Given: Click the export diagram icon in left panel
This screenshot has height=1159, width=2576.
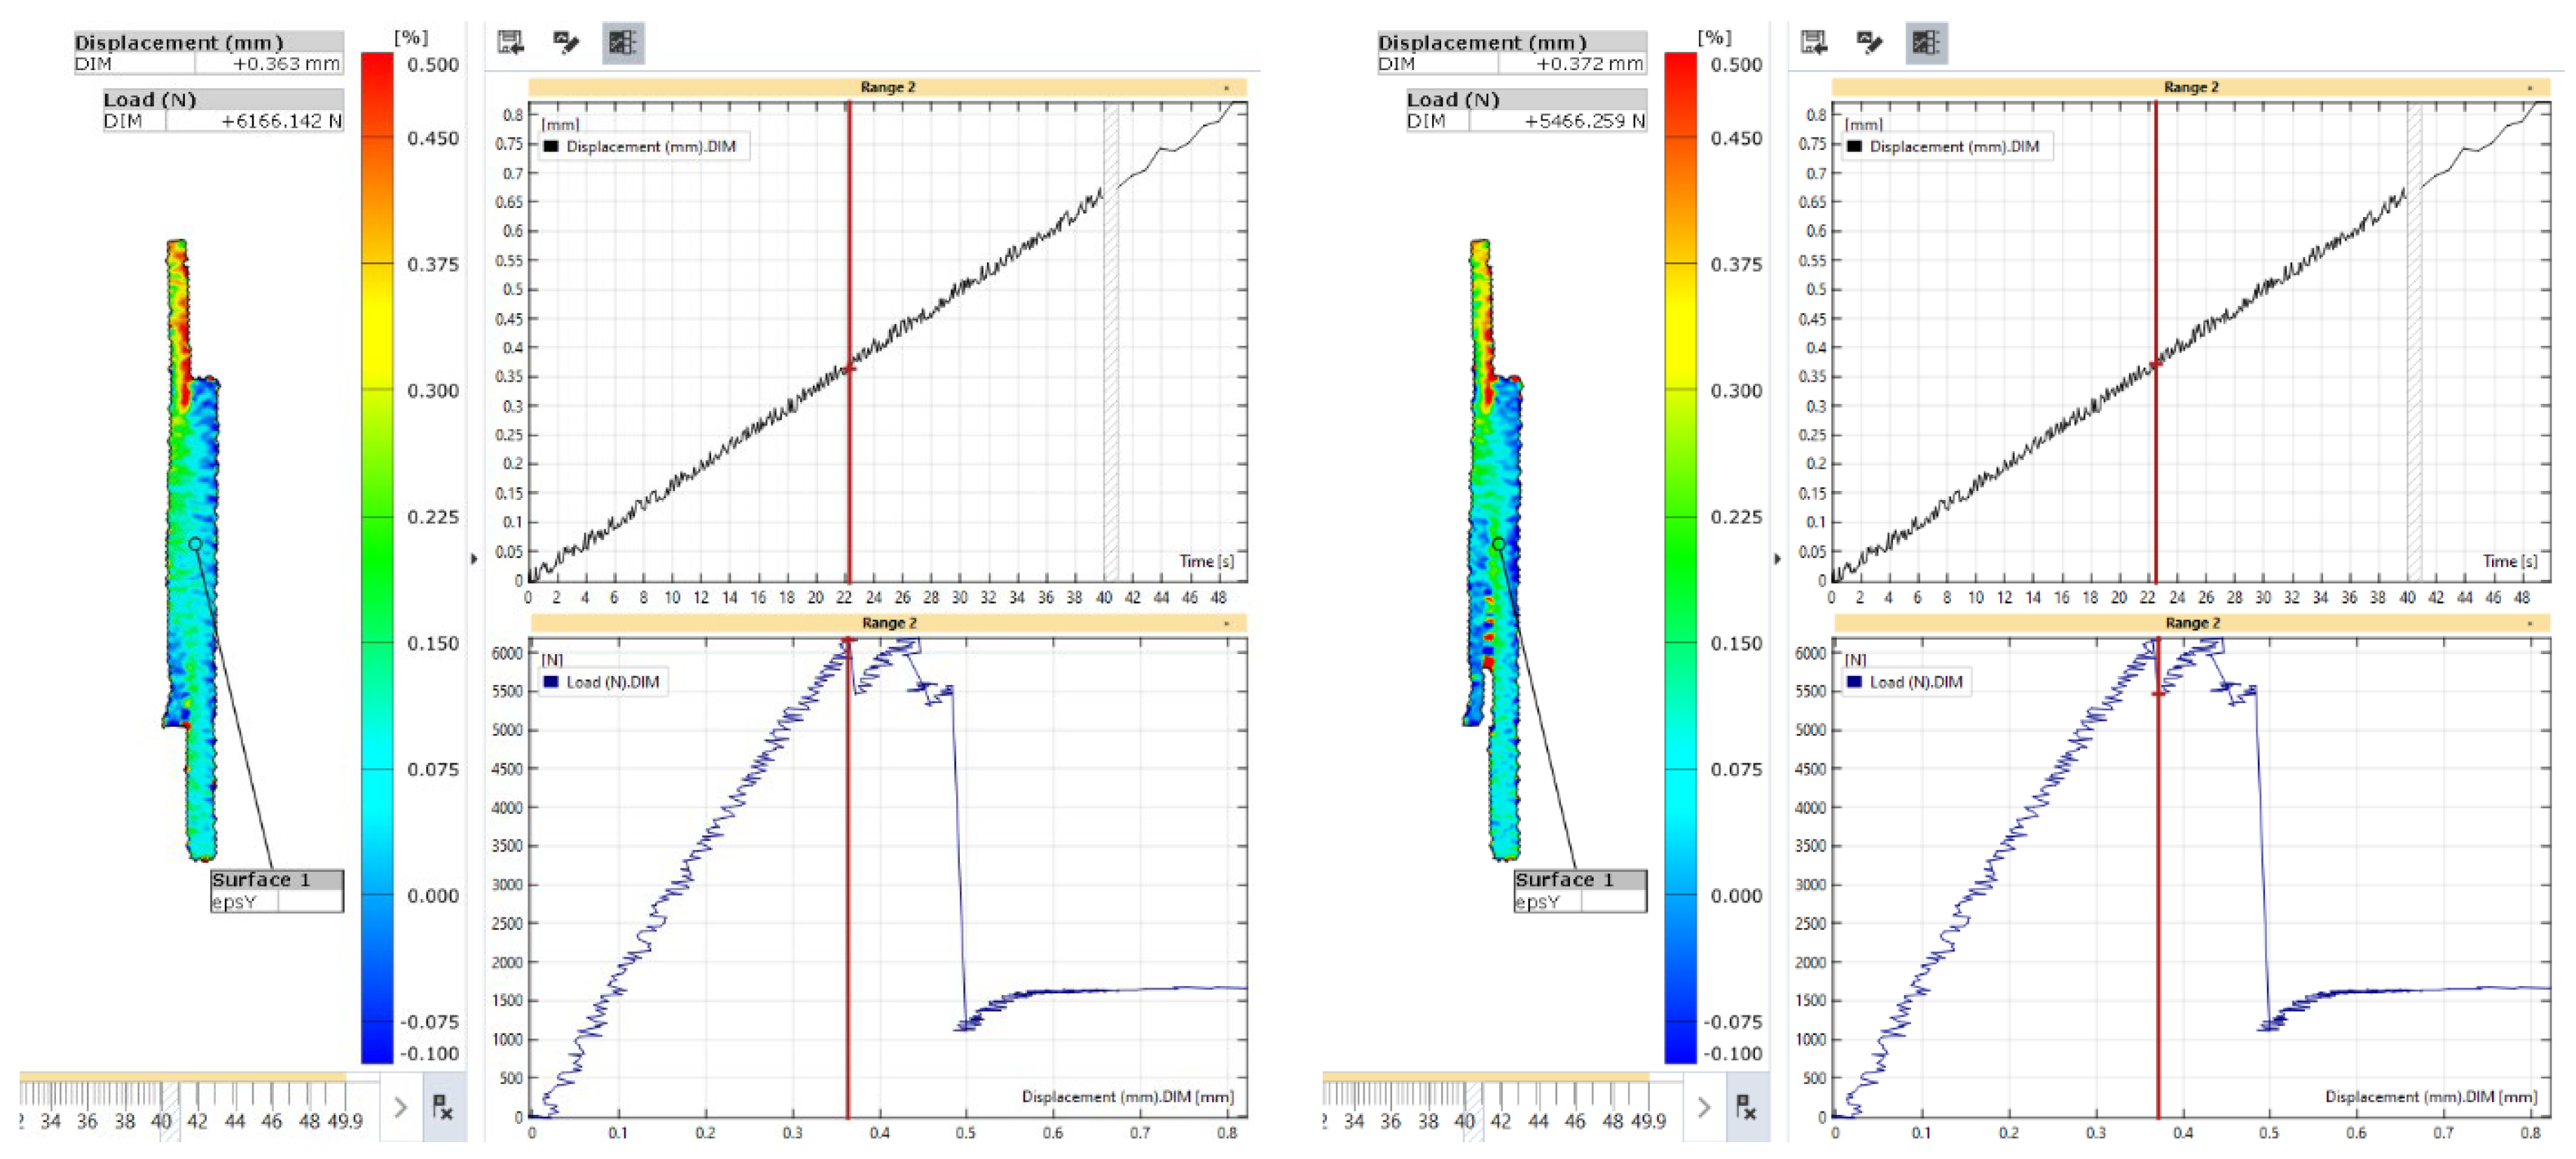Looking at the screenshot, I should tap(511, 43).
